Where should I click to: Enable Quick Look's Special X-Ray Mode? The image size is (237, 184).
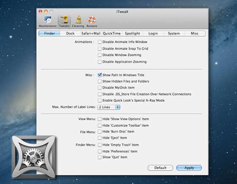pyautogui.click(x=99, y=100)
